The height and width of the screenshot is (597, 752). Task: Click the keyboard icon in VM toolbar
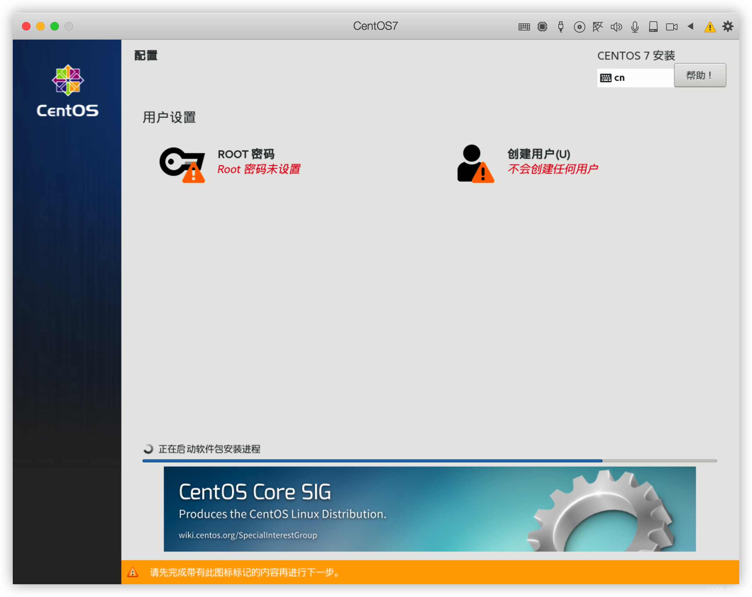(x=524, y=27)
